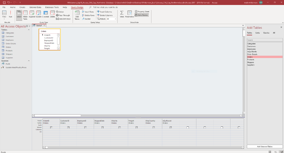The width and height of the screenshot is (284, 153).
Task: Select Order Details in Add Tables list
Action: (252, 54)
